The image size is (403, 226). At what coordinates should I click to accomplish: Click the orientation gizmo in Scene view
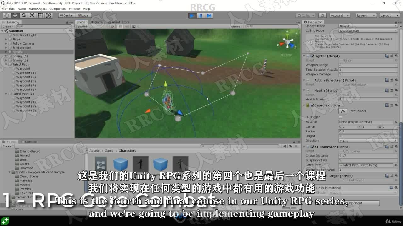287,41
